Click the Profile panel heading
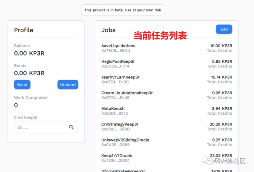Image resolution: width=254 pixels, height=172 pixels. (23, 30)
